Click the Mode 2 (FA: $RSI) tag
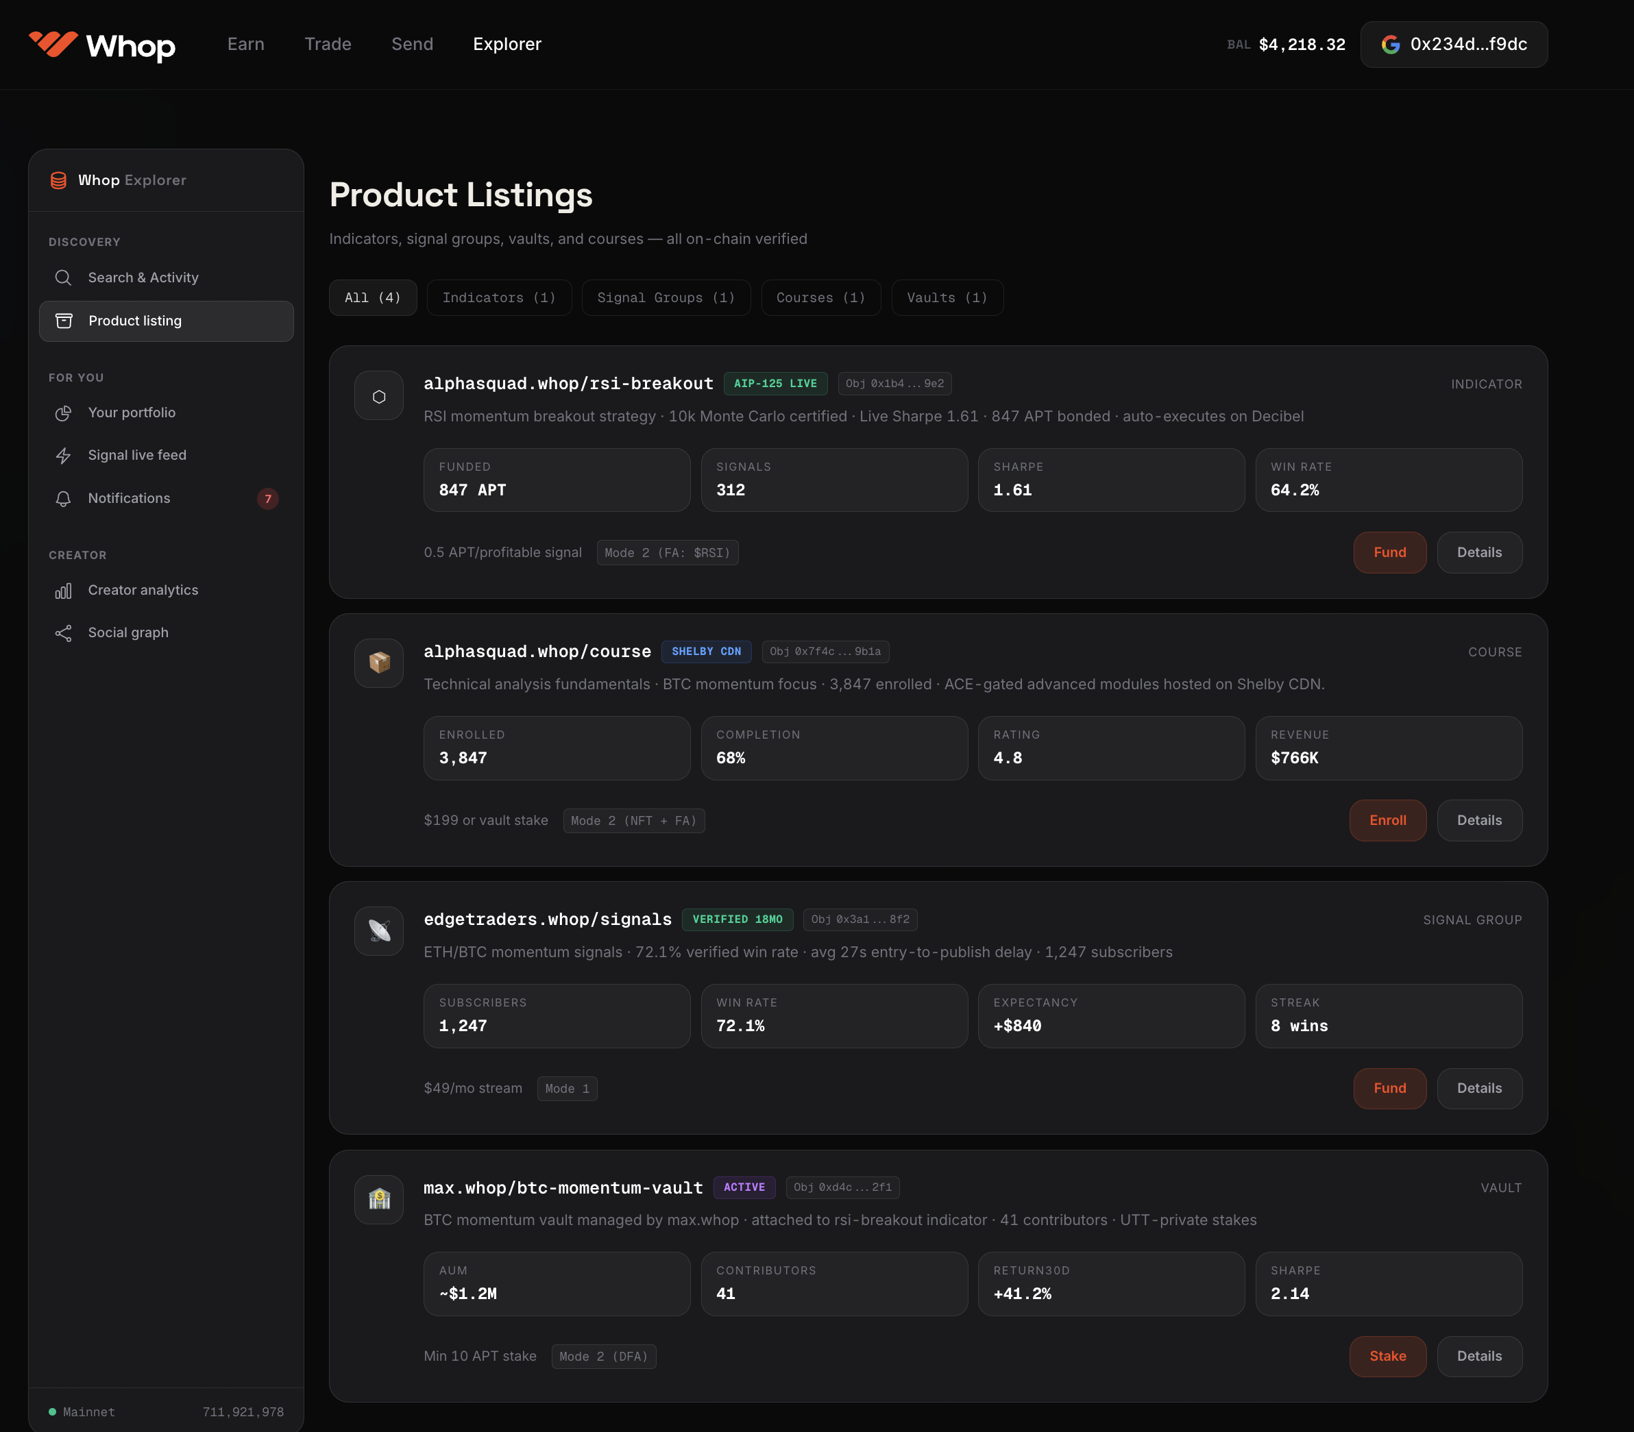1634x1432 pixels. pyautogui.click(x=668, y=553)
